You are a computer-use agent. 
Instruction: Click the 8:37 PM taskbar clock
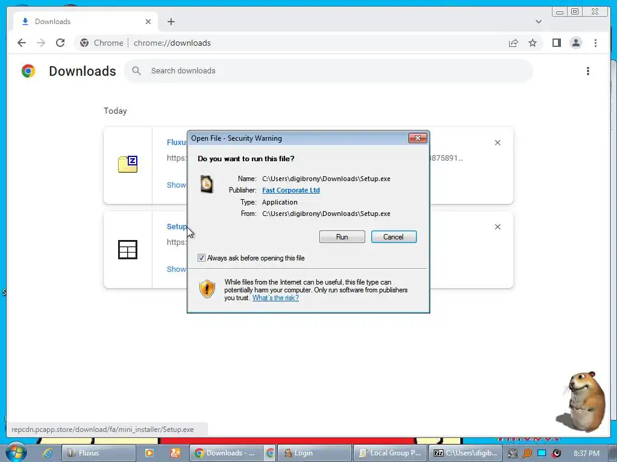click(586, 454)
